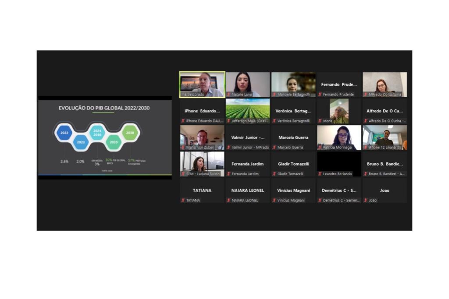Select the Alfredo De O Cunha tile
The width and height of the screenshot is (449, 299).
385,111
